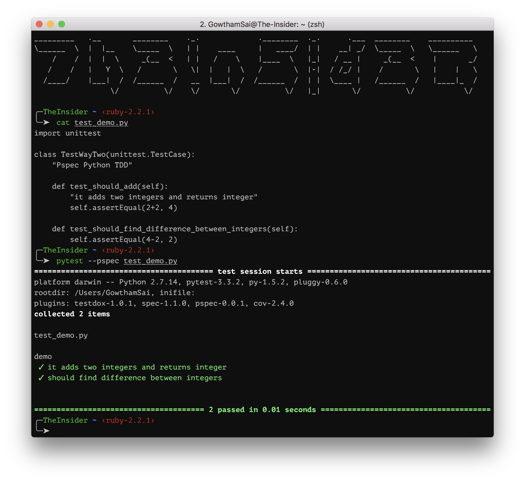Click 'test_demo.py' after the cat command
Image resolution: width=525 pixels, height=482 pixels.
[x=101, y=123]
